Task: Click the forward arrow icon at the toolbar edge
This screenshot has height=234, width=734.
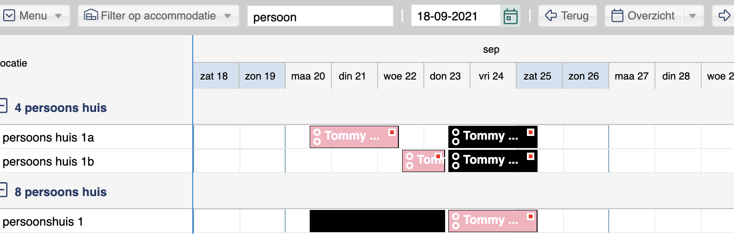Action: pos(724,16)
